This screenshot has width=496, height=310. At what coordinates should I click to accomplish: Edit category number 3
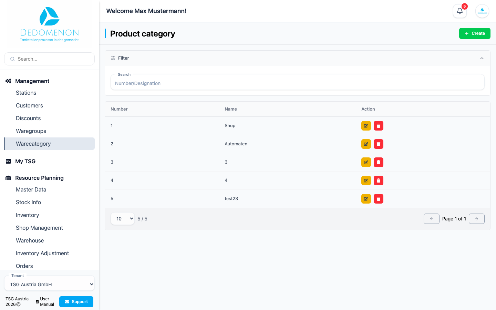[366, 162]
